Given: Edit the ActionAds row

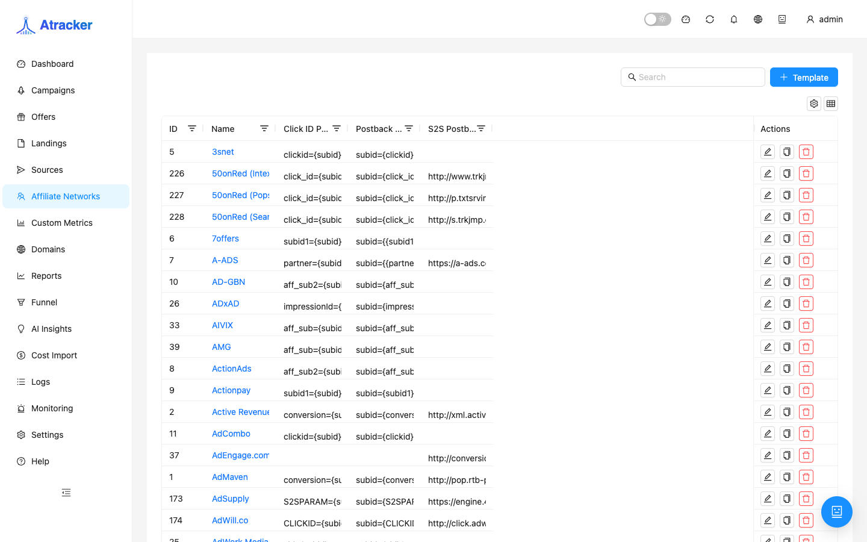Looking at the screenshot, I should tap(768, 369).
